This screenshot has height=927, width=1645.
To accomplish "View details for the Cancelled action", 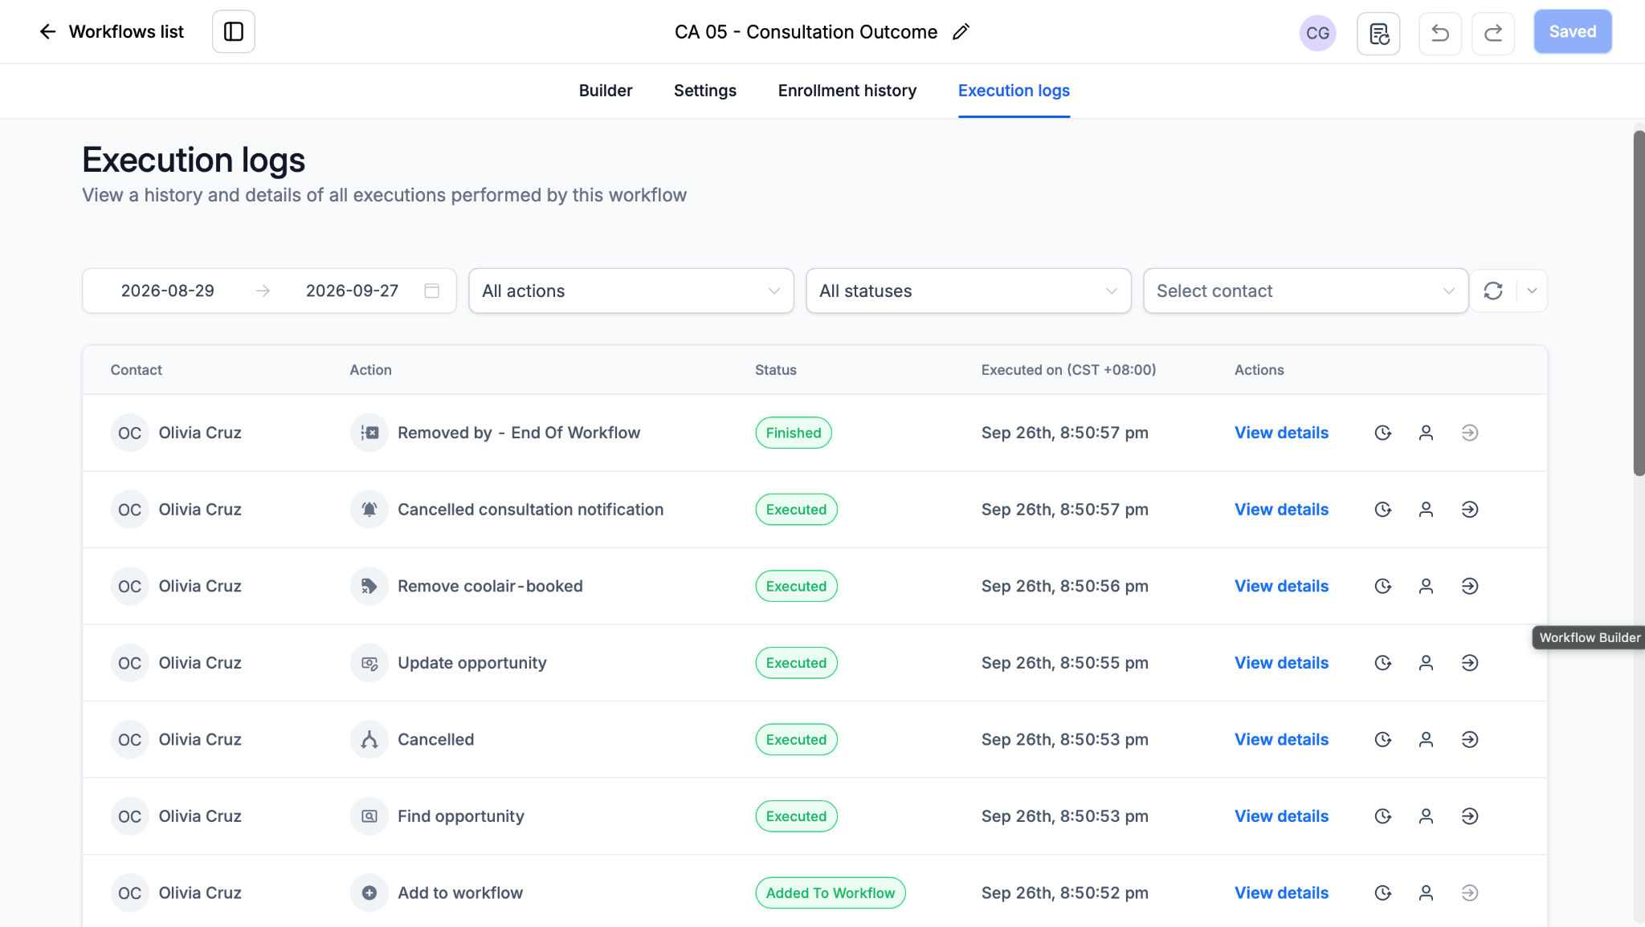I will click(1281, 739).
